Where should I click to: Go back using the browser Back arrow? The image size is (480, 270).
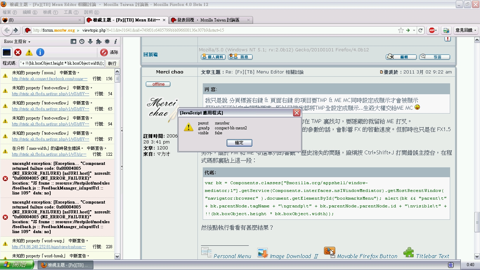[x=7, y=30]
